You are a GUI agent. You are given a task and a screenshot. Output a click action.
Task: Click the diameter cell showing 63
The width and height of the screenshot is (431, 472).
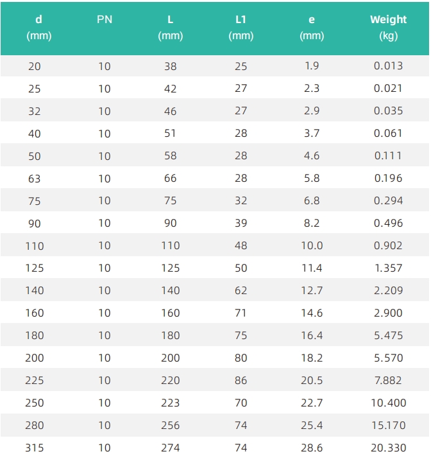click(34, 179)
